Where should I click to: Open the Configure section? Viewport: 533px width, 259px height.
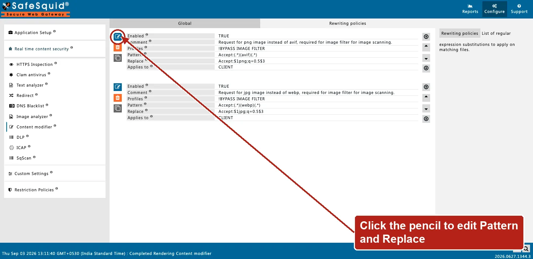pyautogui.click(x=495, y=9)
